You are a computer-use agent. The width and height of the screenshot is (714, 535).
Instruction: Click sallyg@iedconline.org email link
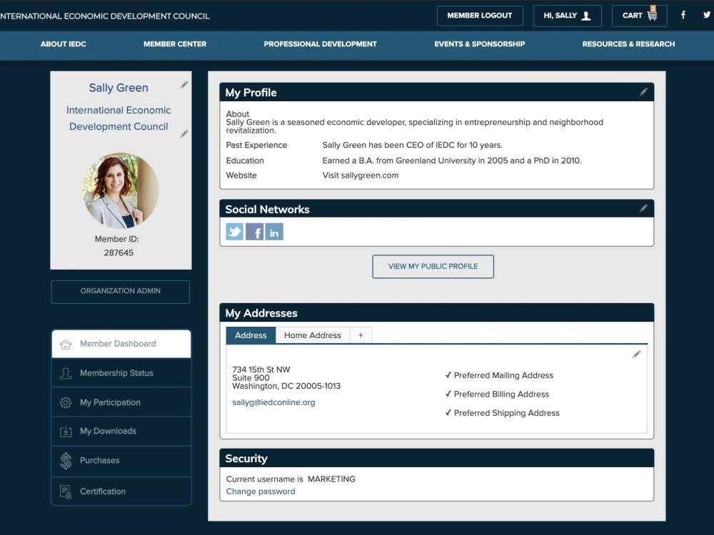coord(273,402)
